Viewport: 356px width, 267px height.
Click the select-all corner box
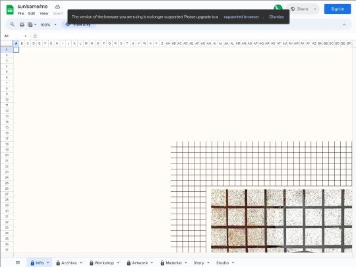pyautogui.click(x=7, y=44)
